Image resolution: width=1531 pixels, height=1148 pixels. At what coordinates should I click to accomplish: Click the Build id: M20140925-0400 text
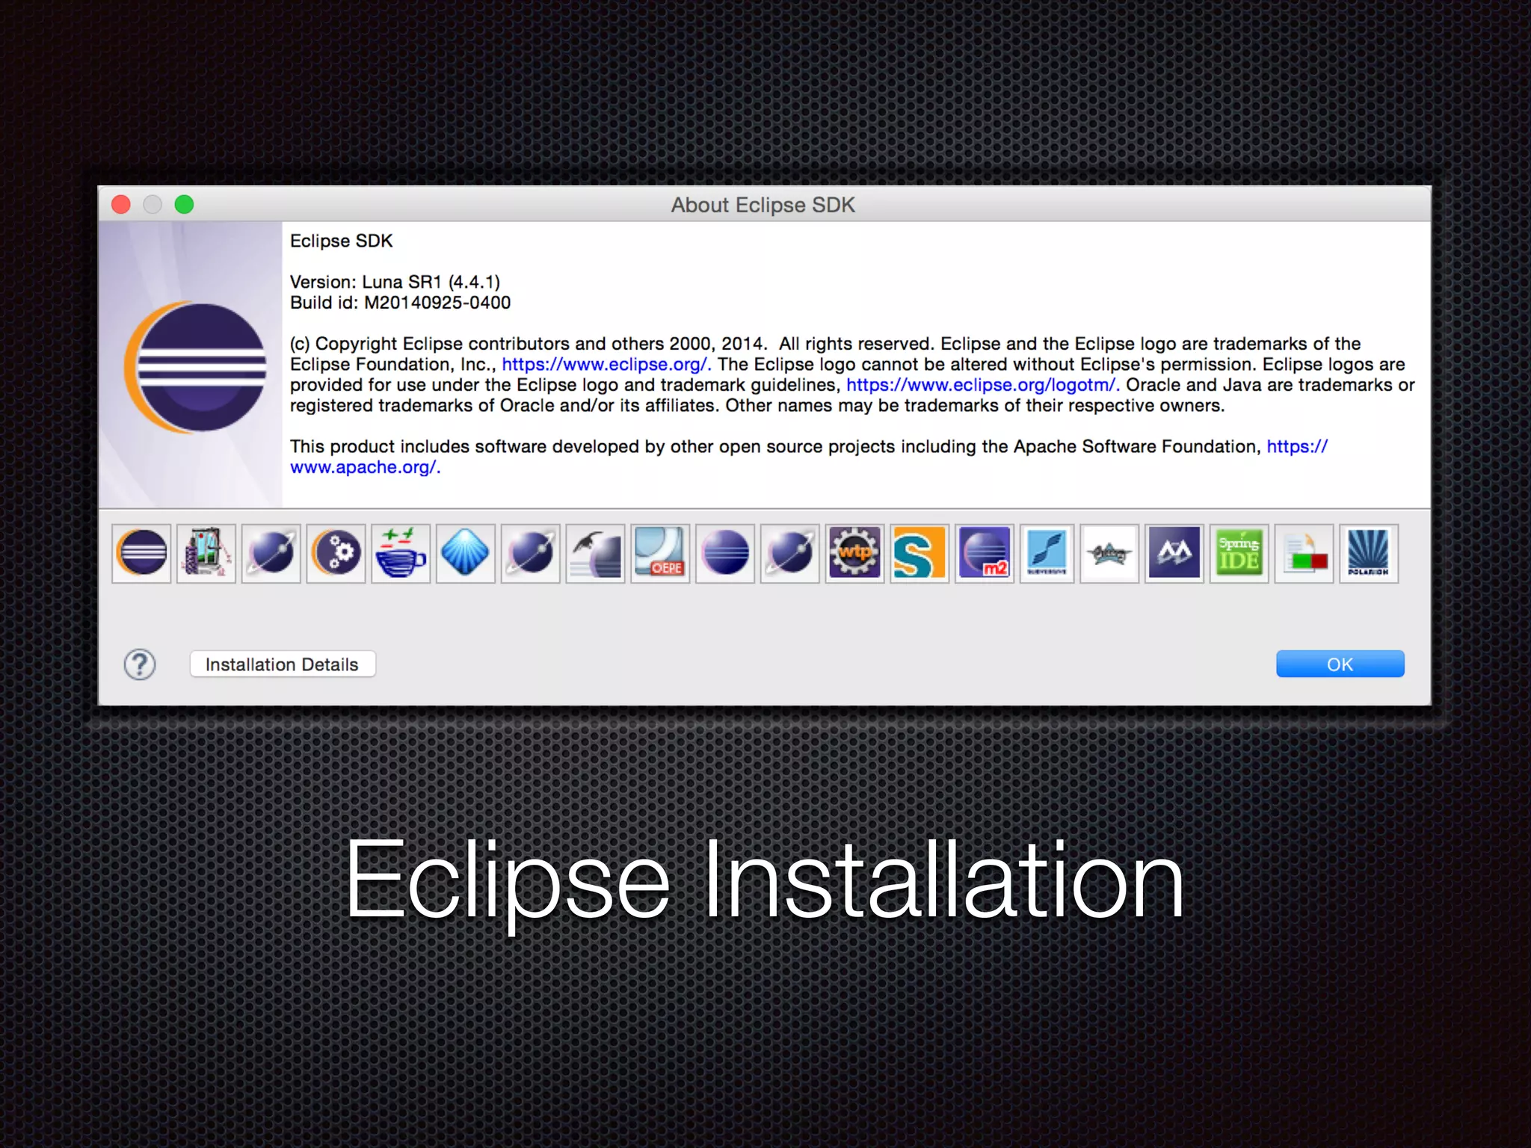[400, 303]
